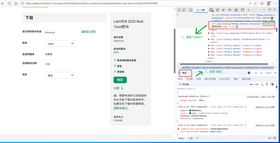Image resolution: width=280 pixels, height=143 pixels.
Task: Switch to 已计算 tab
Action: pyautogui.click(x=189, y=79)
